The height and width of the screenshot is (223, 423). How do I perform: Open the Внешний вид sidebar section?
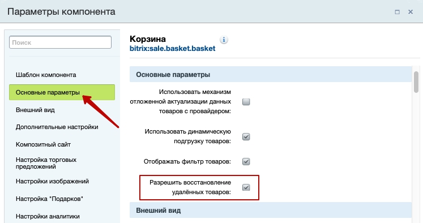[x=35, y=110]
